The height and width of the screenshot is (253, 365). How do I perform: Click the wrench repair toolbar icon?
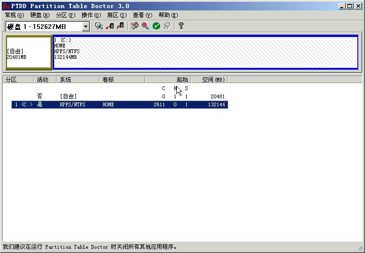point(134,26)
